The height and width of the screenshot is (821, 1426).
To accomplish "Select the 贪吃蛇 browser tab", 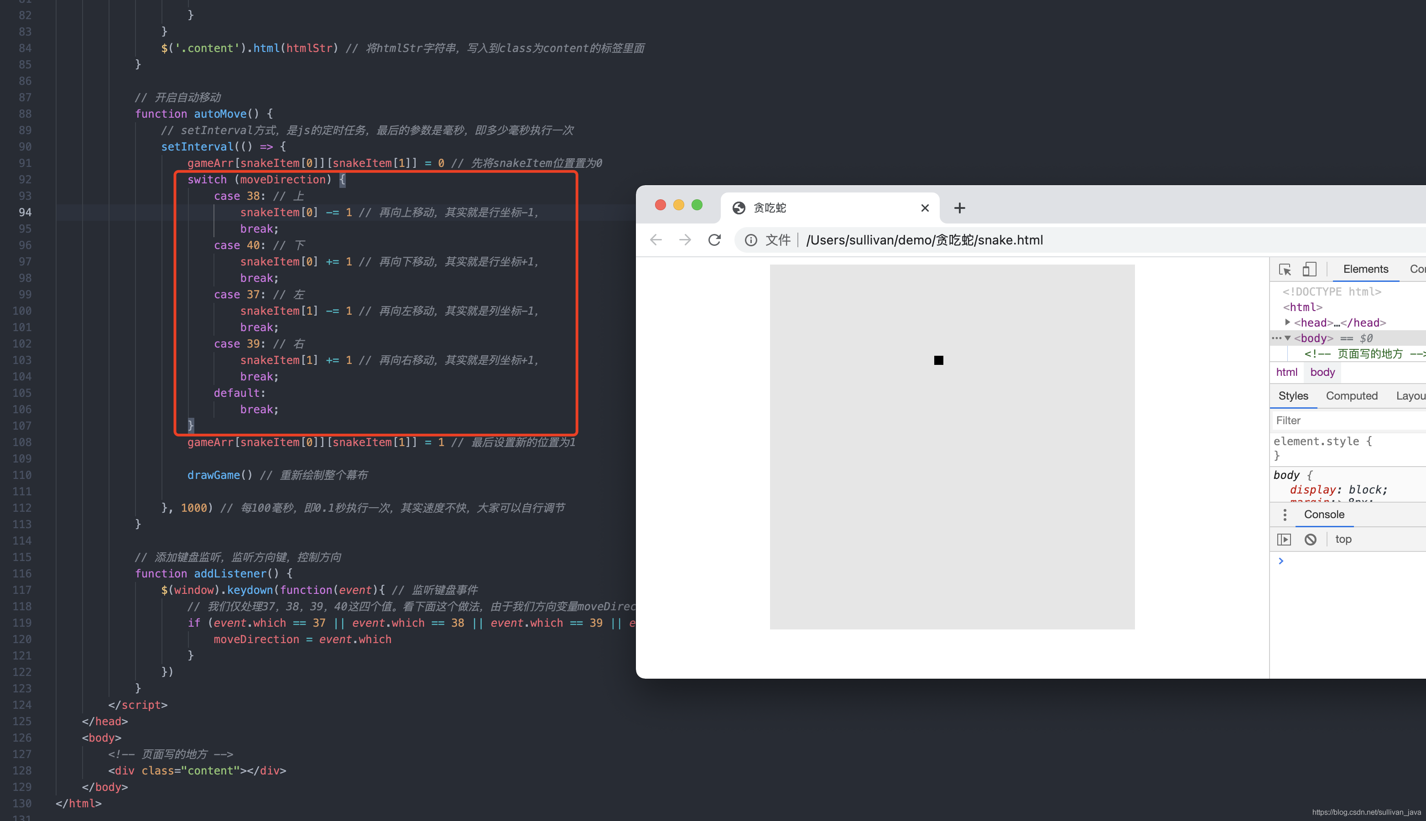I will [x=830, y=208].
